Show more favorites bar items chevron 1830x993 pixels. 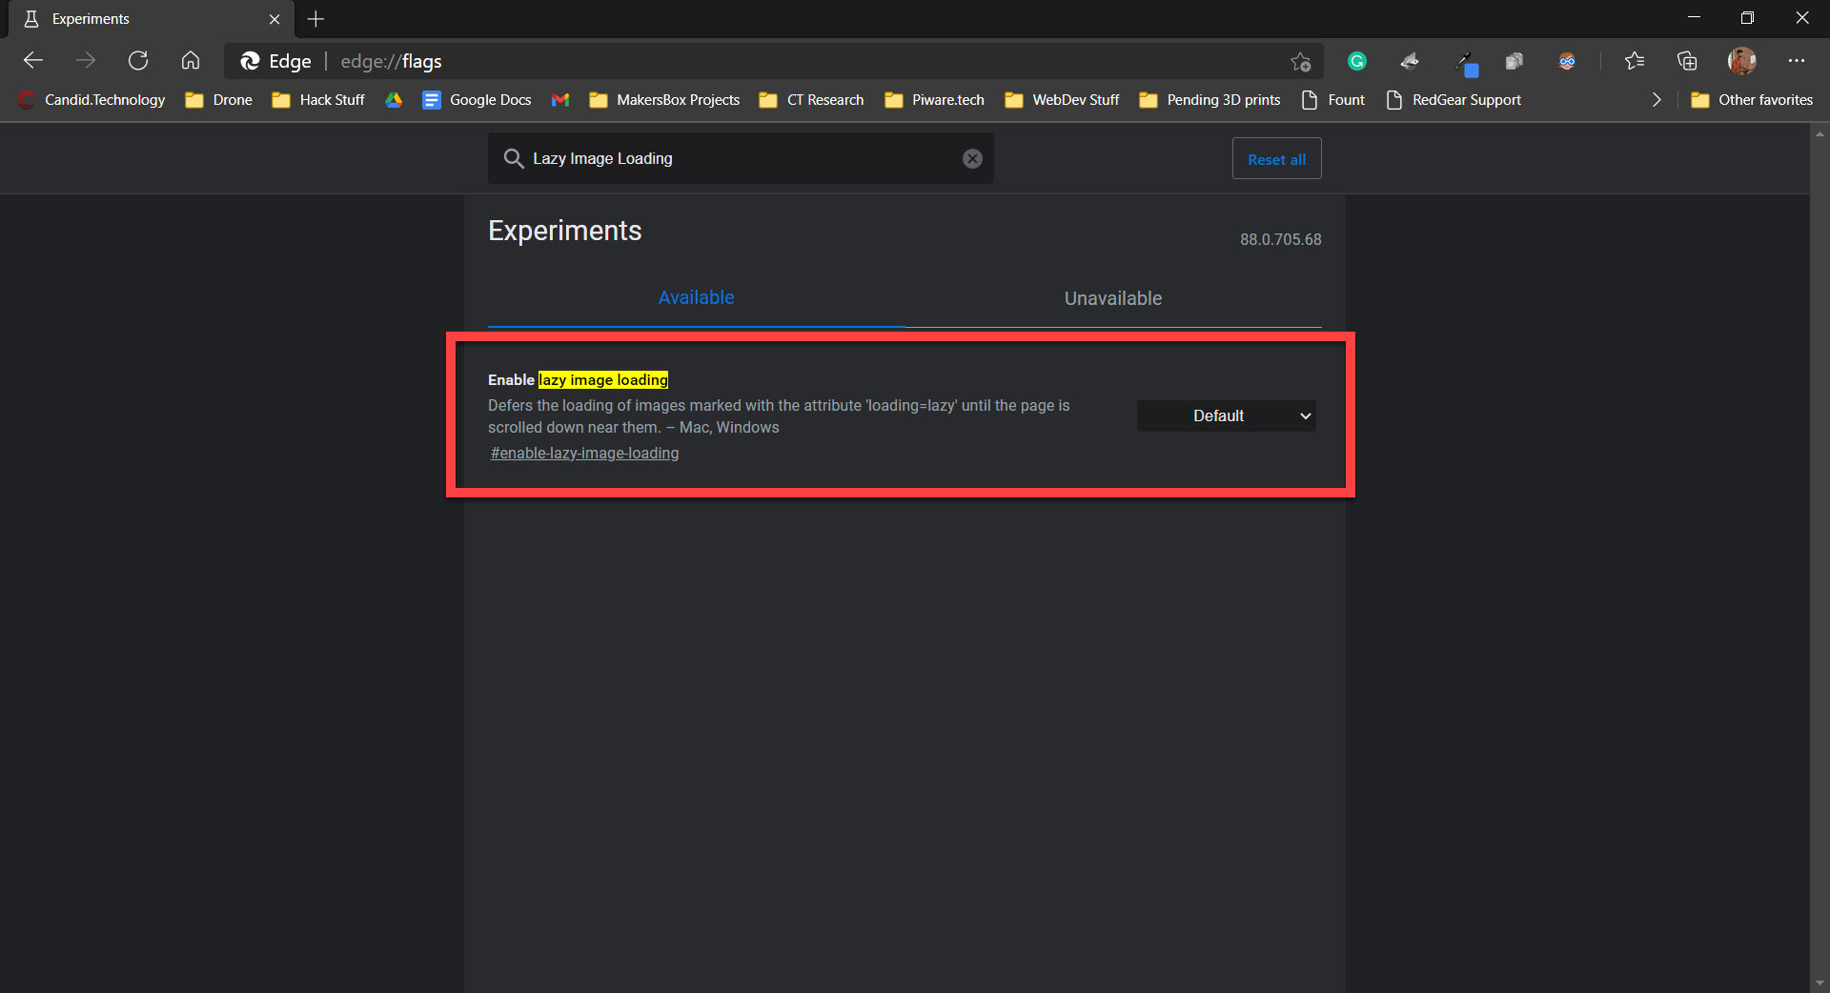[x=1657, y=100]
